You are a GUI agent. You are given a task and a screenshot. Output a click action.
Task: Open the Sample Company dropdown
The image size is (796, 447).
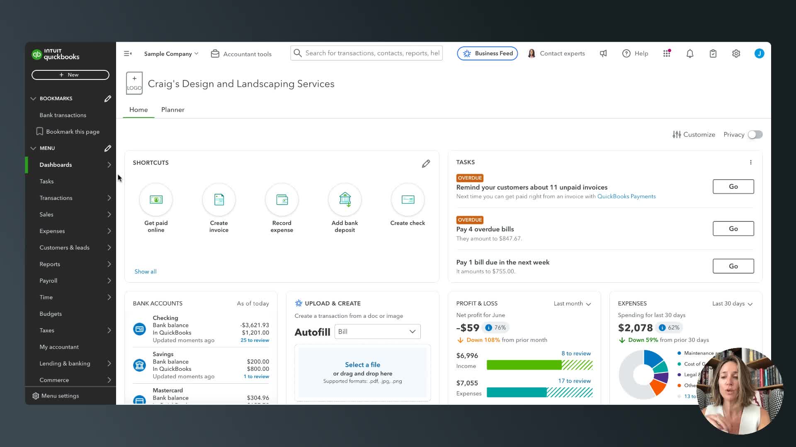pos(171,54)
